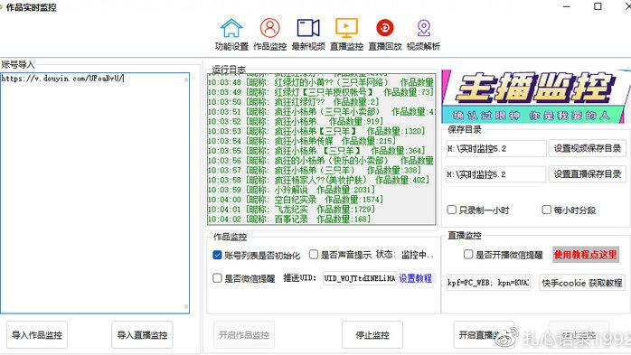The height and width of the screenshot is (355, 631).
Task: Enable 是否开播微信提醒 checkbox
Action: [468, 254]
